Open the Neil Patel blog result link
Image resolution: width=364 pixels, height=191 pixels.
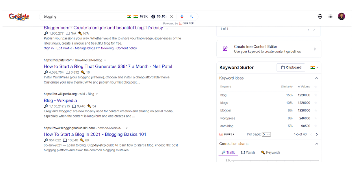coord(108,67)
